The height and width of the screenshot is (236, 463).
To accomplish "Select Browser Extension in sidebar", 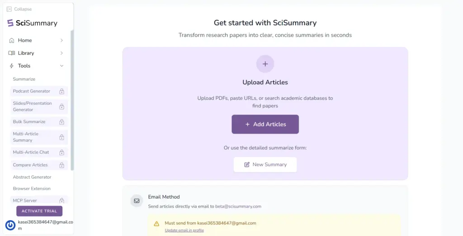I will point(32,189).
